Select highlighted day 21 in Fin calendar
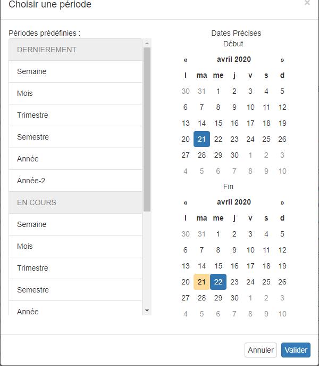 coord(202,282)
